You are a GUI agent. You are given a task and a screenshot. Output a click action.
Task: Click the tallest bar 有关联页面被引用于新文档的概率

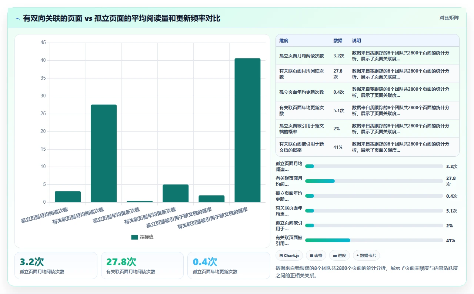pyautogui.click(x=247, y=130)
